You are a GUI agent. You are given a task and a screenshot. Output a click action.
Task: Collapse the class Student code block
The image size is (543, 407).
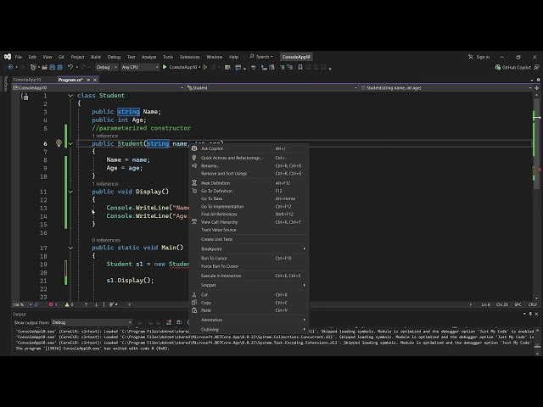coord(70,96)
